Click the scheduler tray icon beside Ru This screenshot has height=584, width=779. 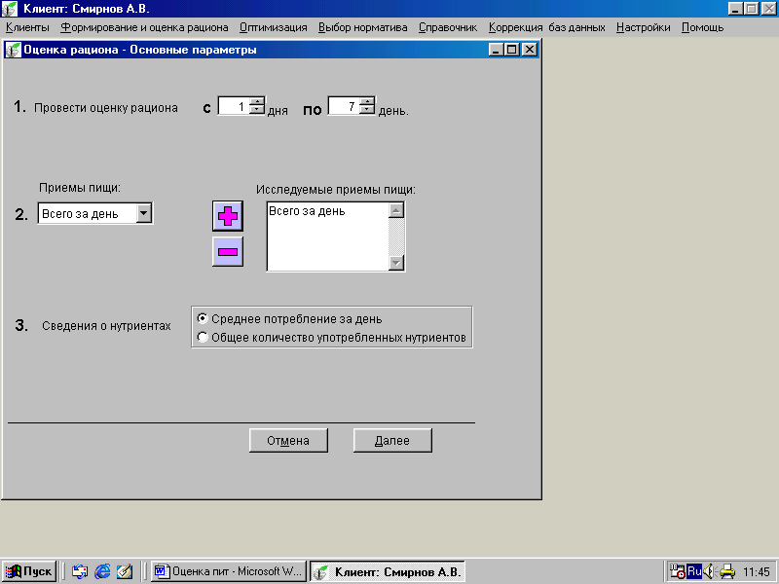678,571
